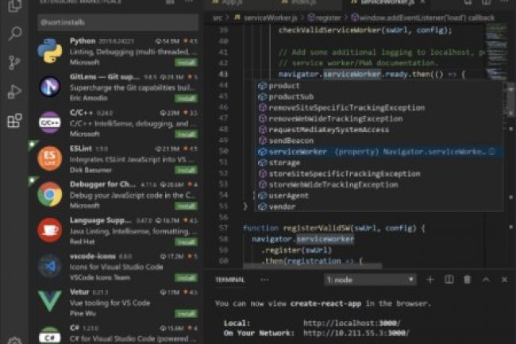Install the GitLens extension

[186, 98]
